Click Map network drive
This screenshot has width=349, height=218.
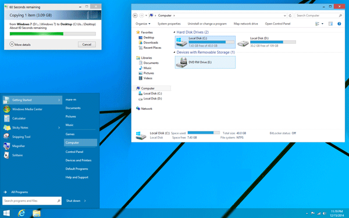[245, 24]
